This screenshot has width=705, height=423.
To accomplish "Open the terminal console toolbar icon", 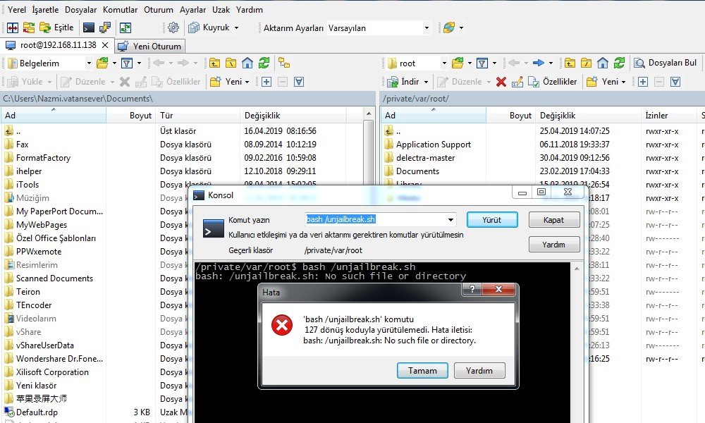I will point(89,28).
